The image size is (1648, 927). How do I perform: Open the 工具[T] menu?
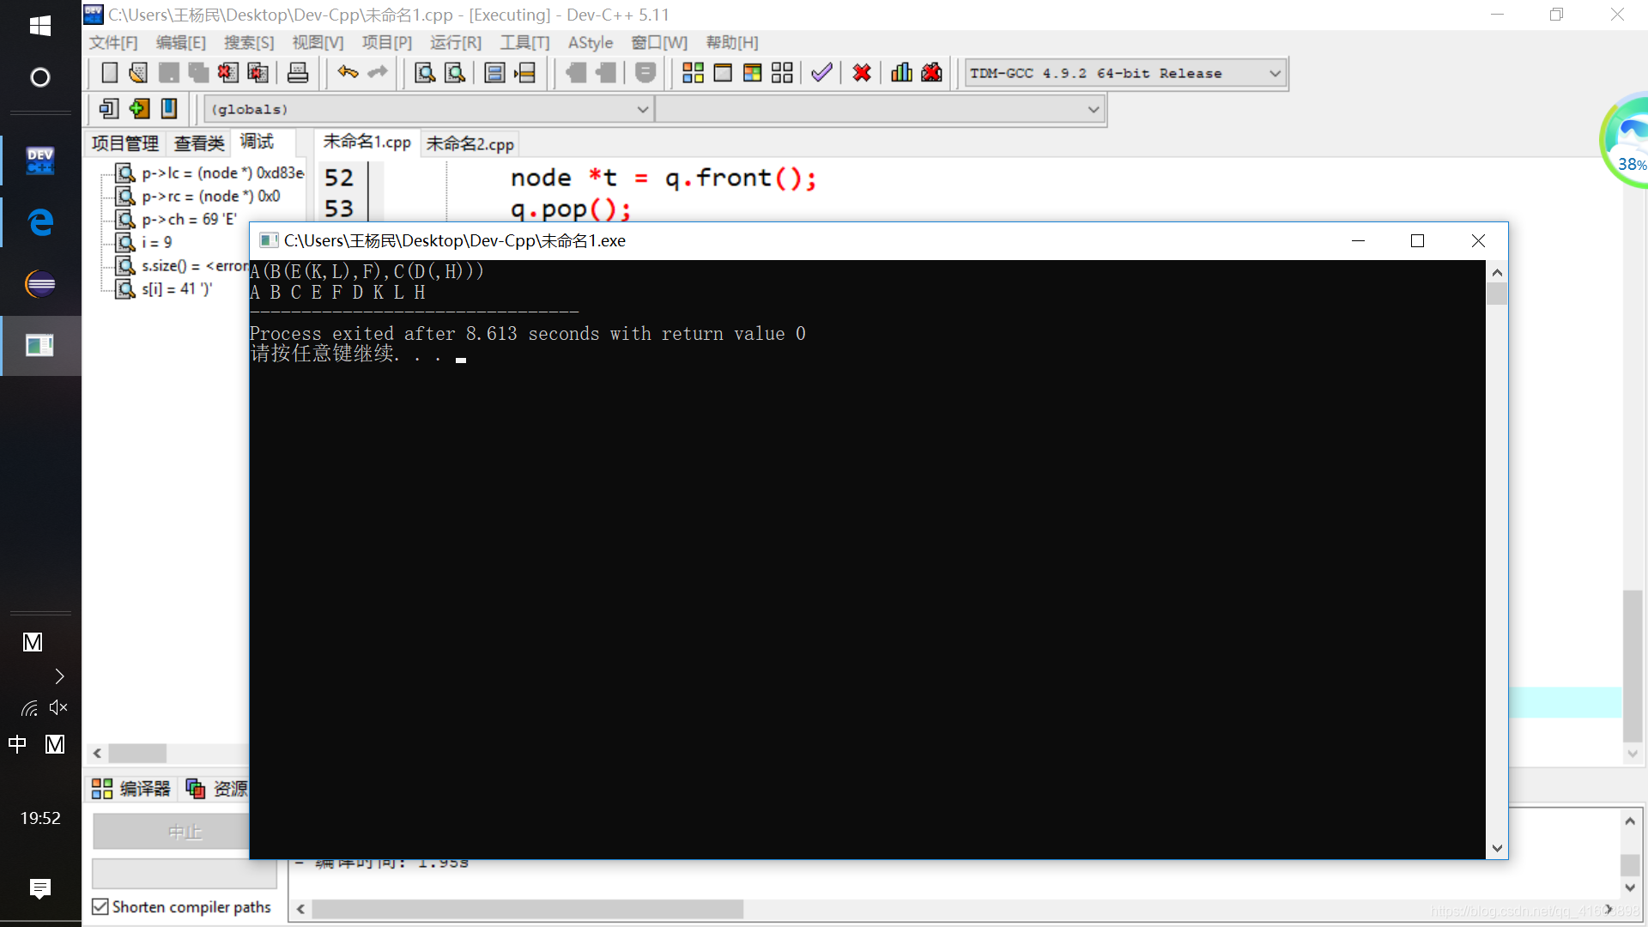[x=524, y=43]
